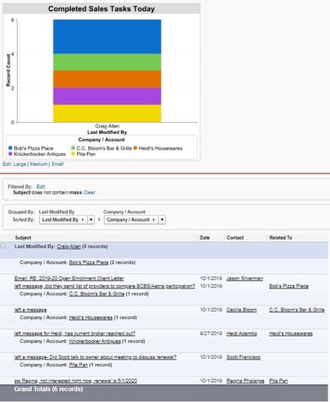Open Heidi's Housewares account group link

[x=91, y=317]
